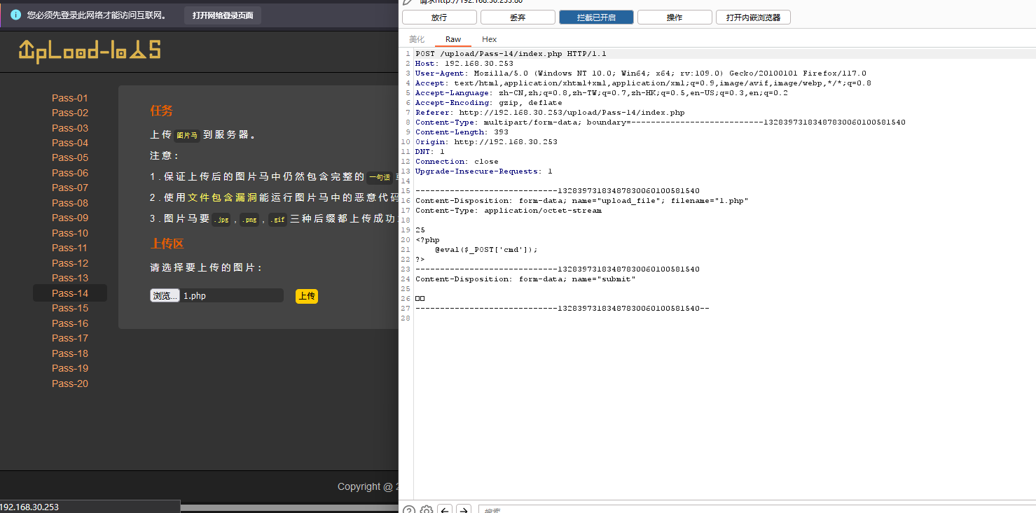
Task: Click the POST /upload/Pass-14/index.php request line
Action: coord(511,54)
